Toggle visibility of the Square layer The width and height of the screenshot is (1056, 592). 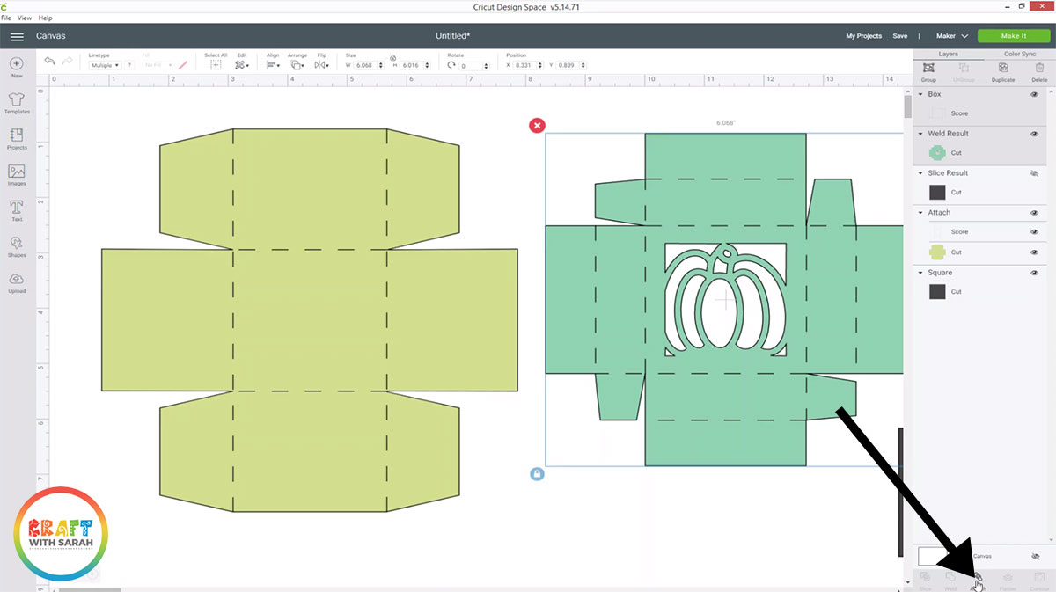(1034, 272)
